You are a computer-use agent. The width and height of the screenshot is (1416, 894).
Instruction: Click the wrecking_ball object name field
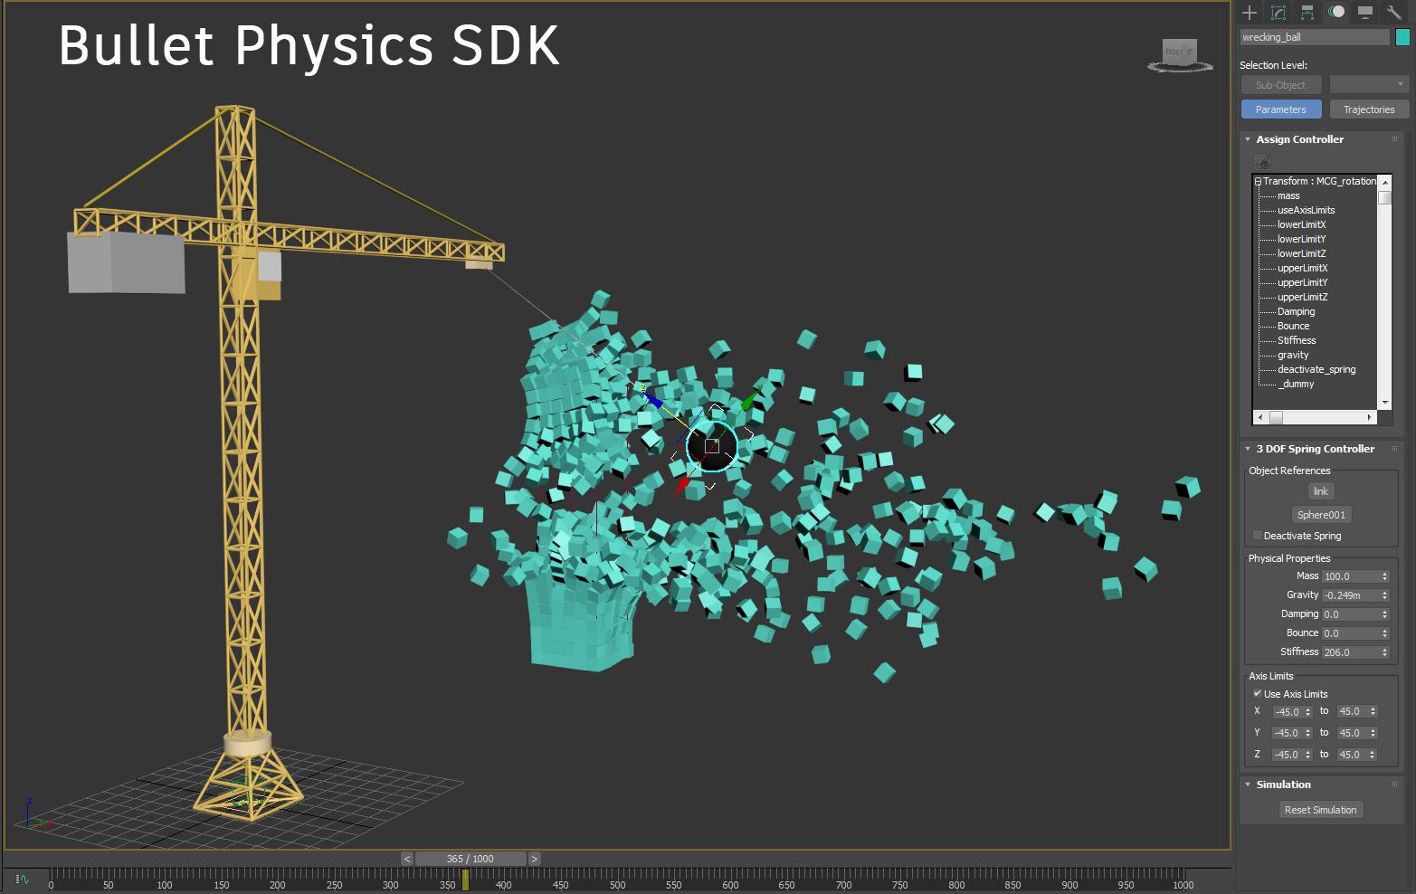[x=1315, y=37]
